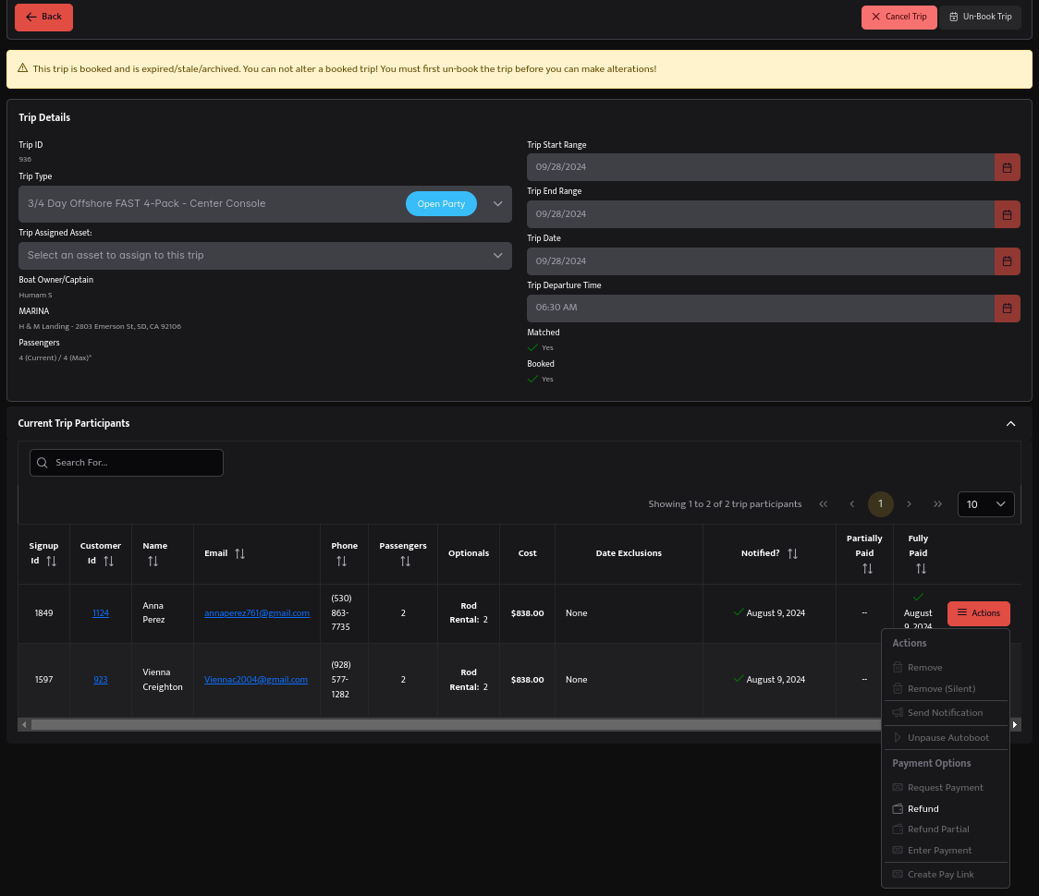
Task: Click the Open Party badge
Action: 441,204
